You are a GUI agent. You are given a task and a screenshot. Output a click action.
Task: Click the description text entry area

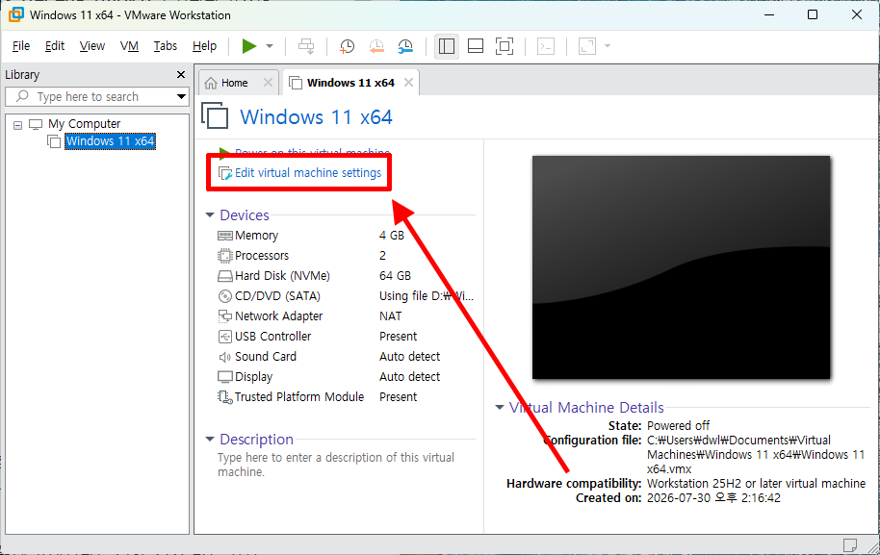336,465
